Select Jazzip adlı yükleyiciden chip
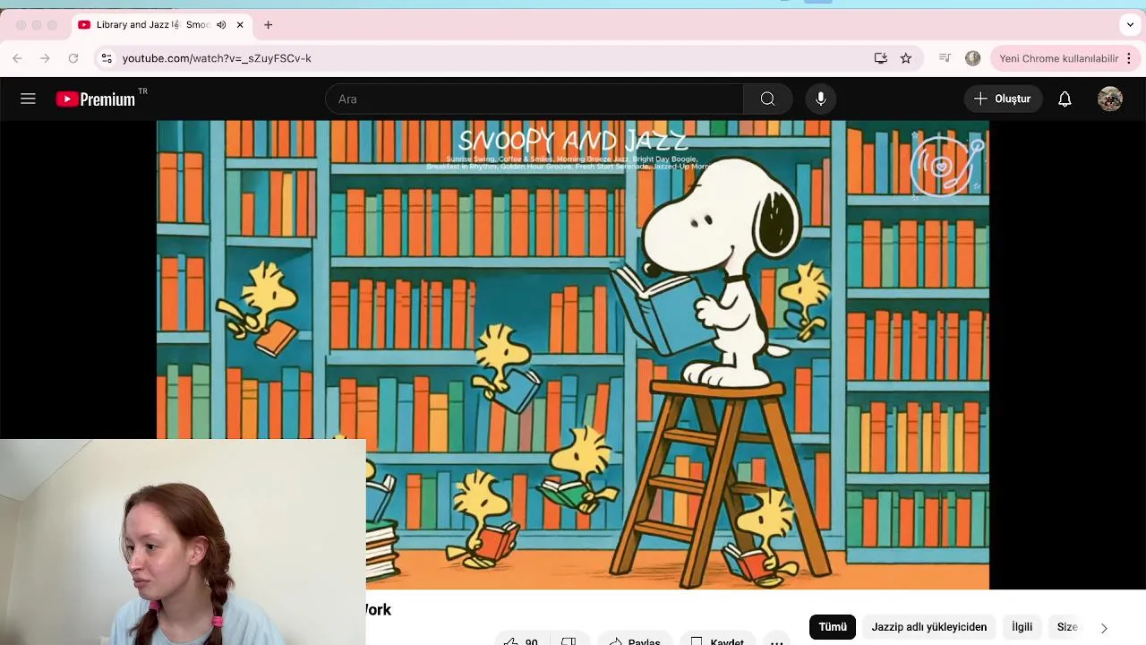Screen dimensions: 1146x645 [x=929, y=627]
